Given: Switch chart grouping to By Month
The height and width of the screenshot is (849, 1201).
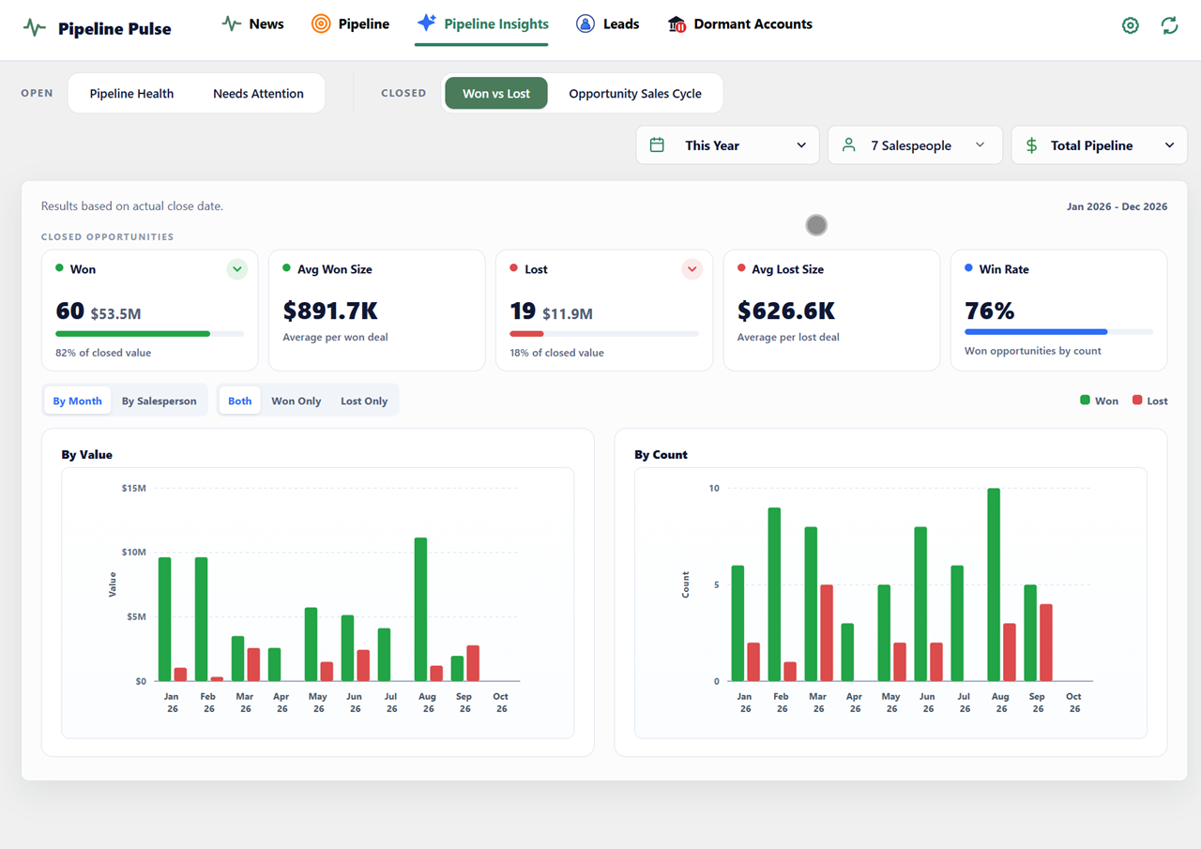Looking at the screenshot, I should 78,401.
